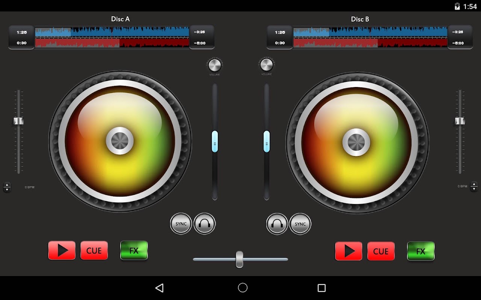Screen dimensions: 481x300
Task: Open the FX panel for Disc B
Action: click(421, 251)
